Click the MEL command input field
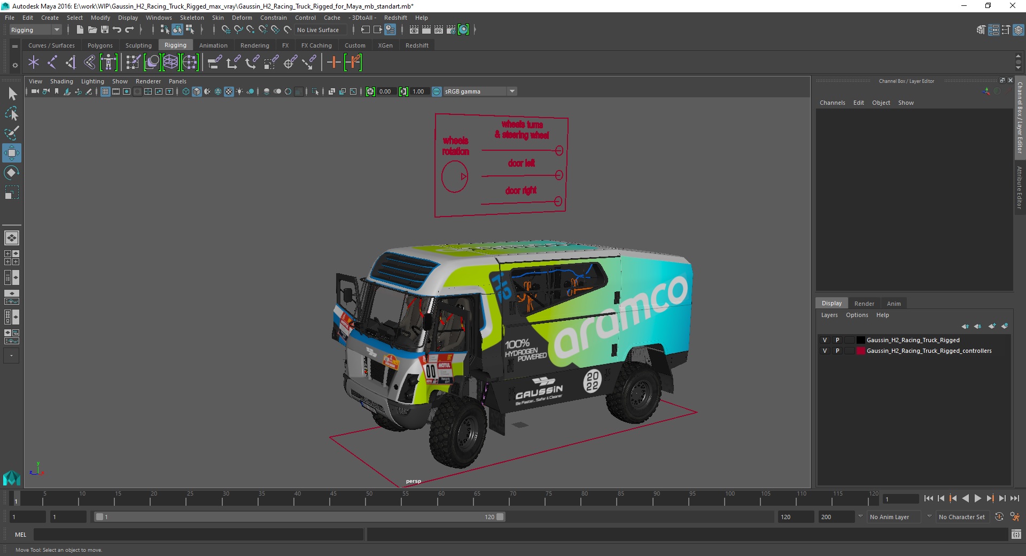The height and width of the screenshot is (556, 1026). pos(198,535)
